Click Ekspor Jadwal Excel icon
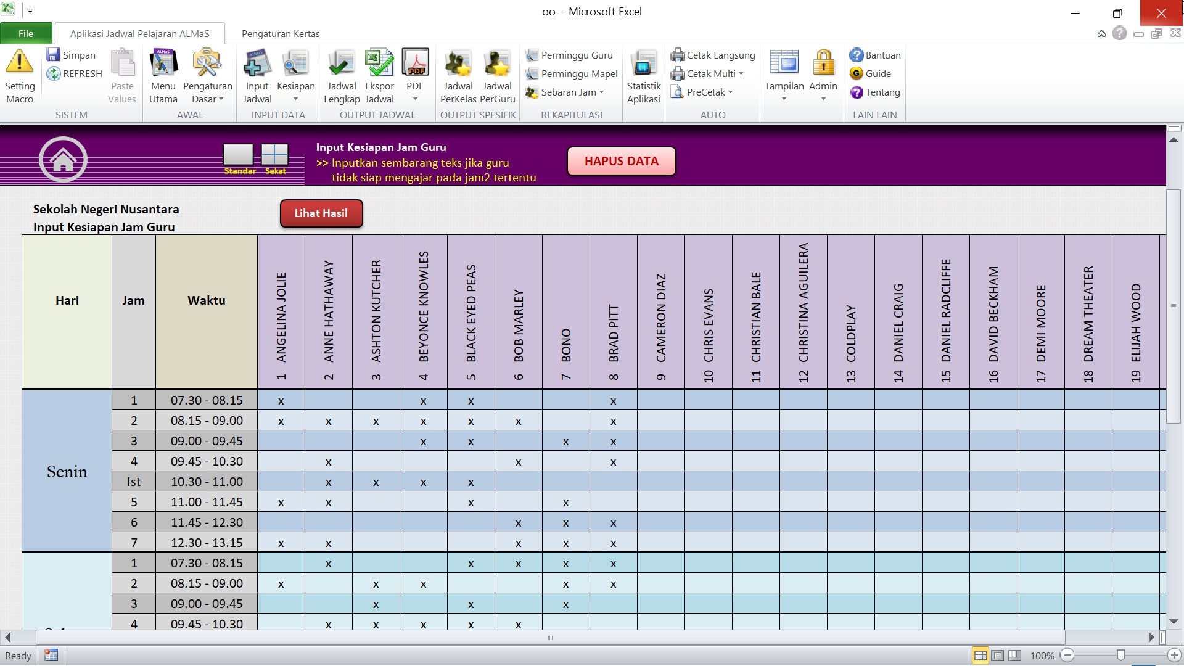 (379, 64)
